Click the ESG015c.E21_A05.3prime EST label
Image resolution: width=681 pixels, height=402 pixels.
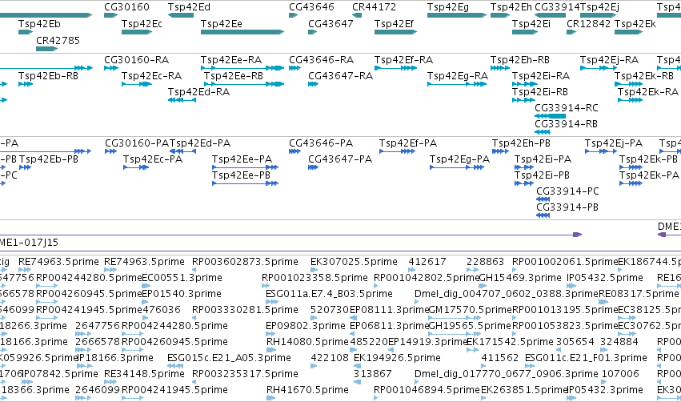[x=229, y=358]
